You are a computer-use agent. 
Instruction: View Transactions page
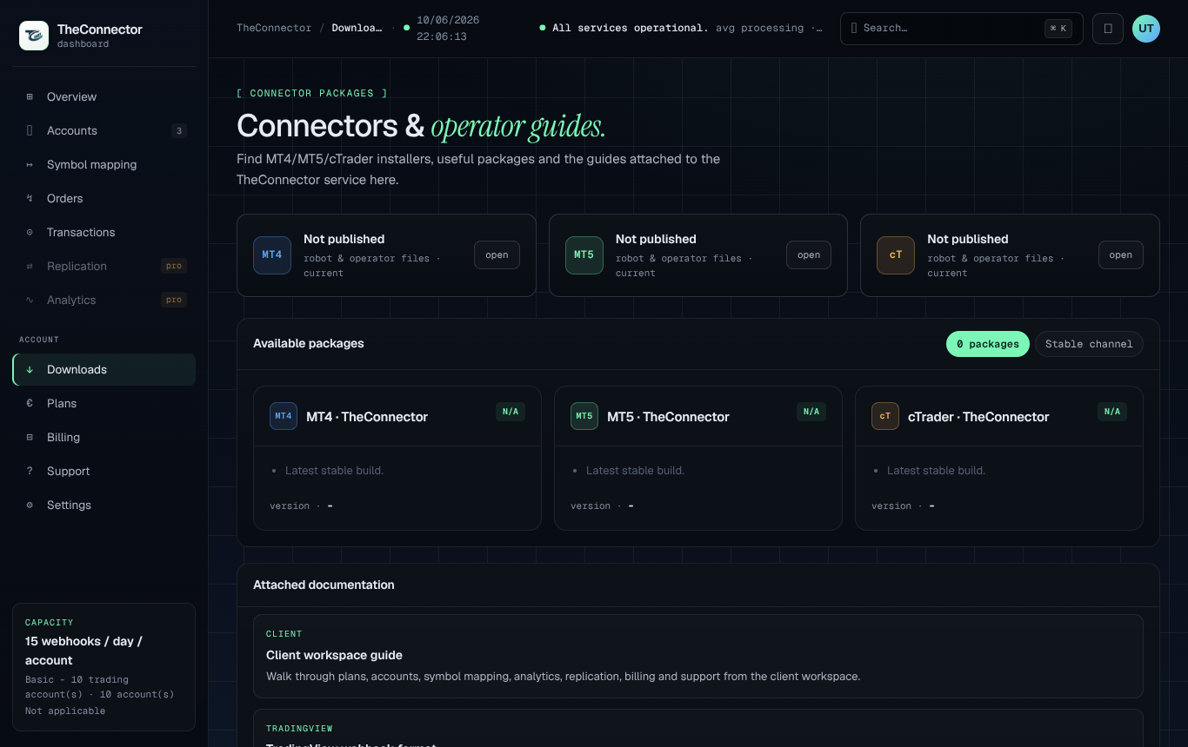[x=103, y=232]
